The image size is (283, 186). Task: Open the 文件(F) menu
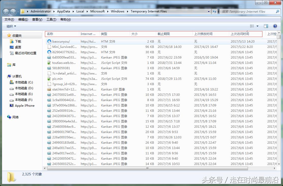pyautogui.click(x=9, y=20)
